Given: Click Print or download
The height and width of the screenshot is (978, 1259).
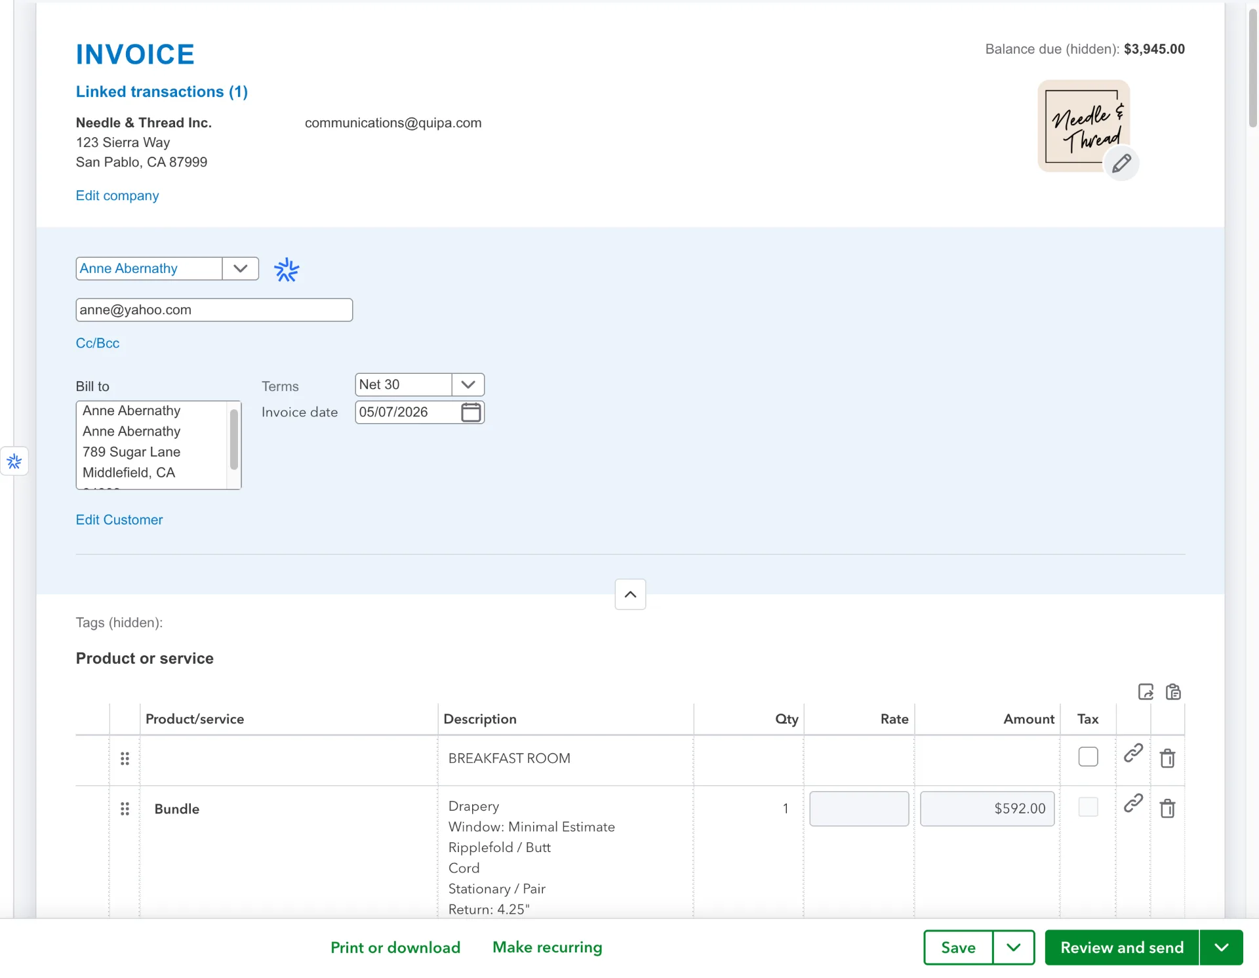Looking at the screenshot, I should point(395,947).
